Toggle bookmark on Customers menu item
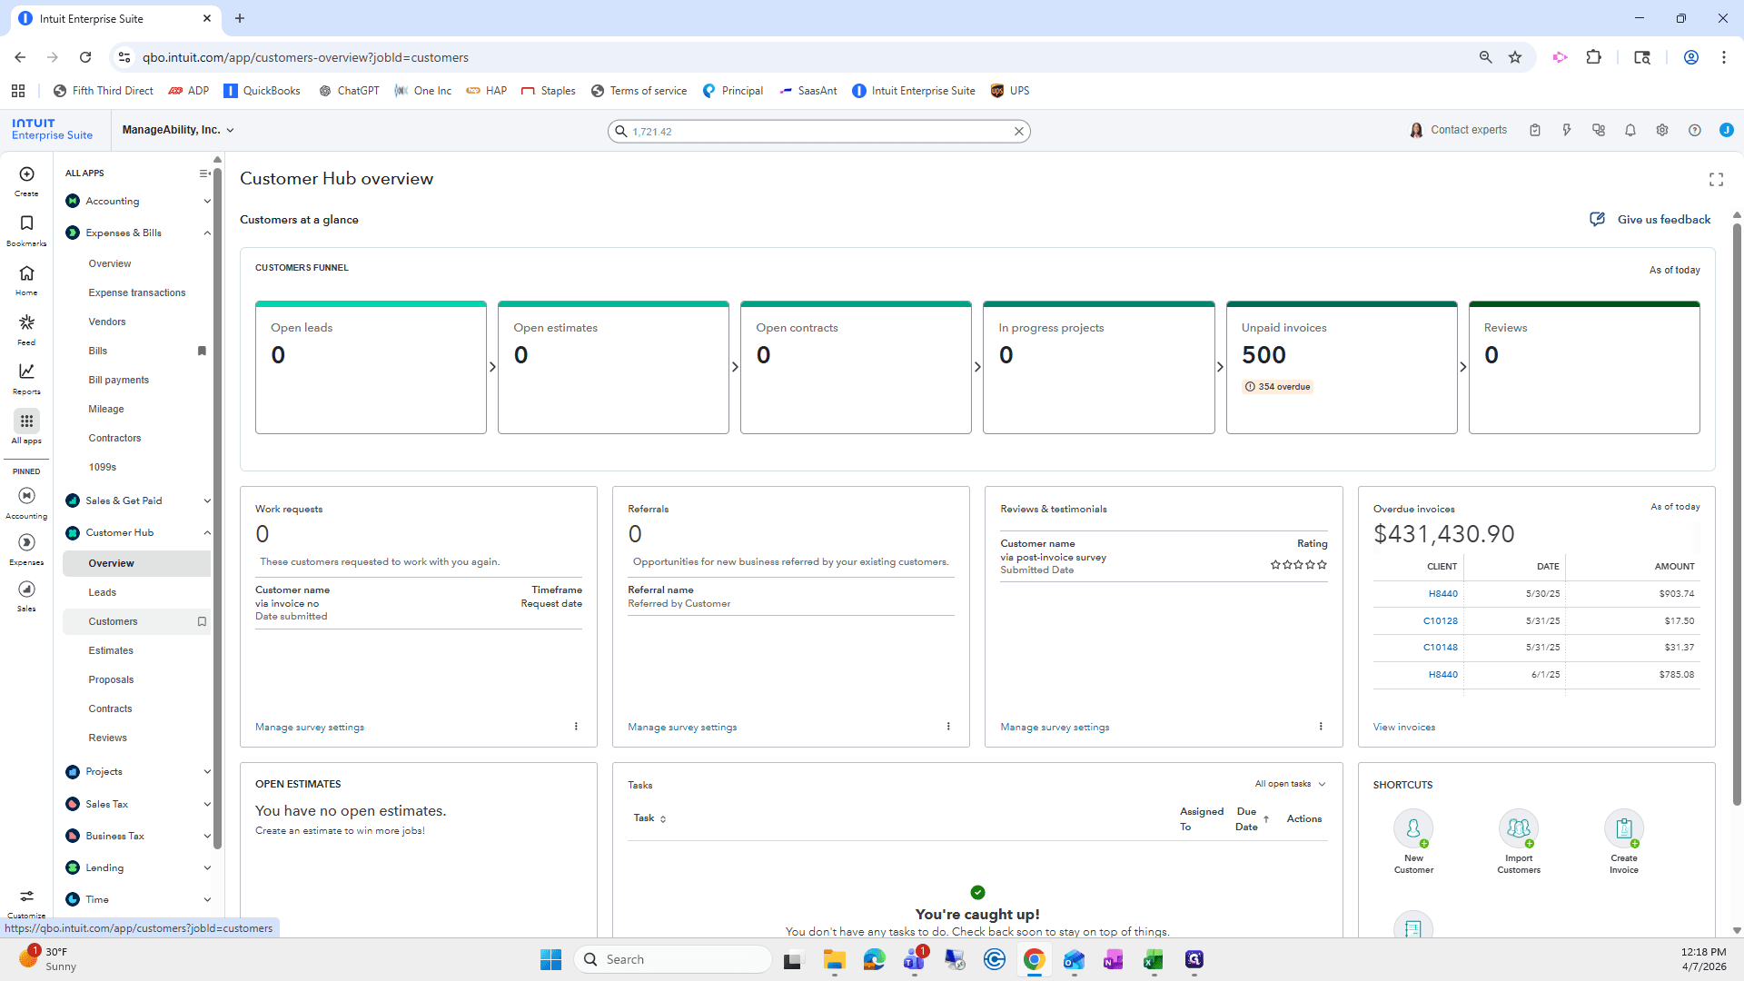The width and height of the screenshot is (1744, 981). click(202, 622)
